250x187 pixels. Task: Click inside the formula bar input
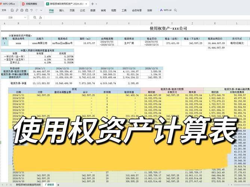pos(147,18)
